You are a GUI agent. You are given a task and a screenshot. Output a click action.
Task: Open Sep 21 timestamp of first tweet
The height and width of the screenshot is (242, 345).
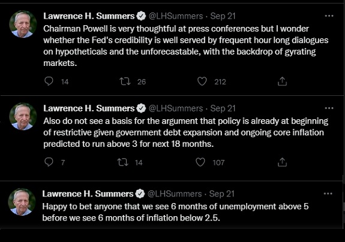[223, 16]
